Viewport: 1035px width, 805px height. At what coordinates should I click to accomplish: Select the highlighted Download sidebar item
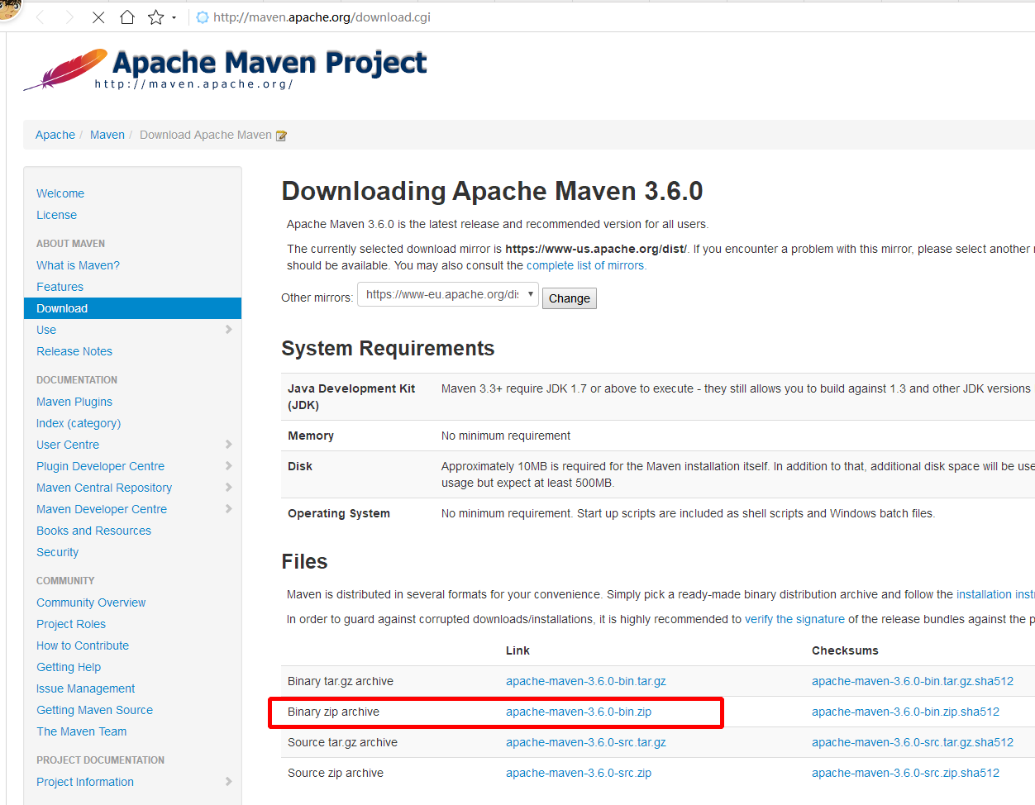(x=133, y=308)
